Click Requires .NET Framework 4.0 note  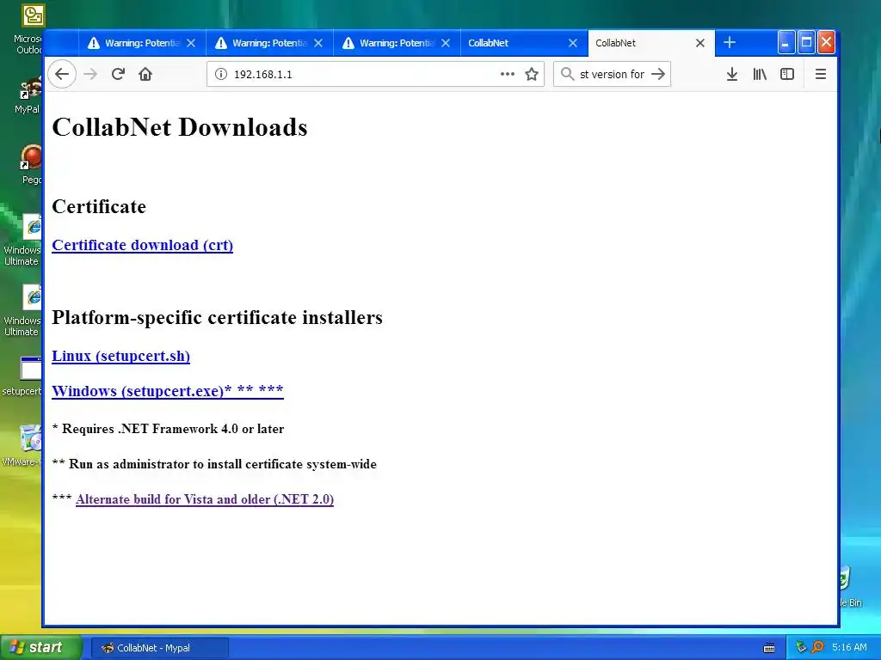point(168,429)
